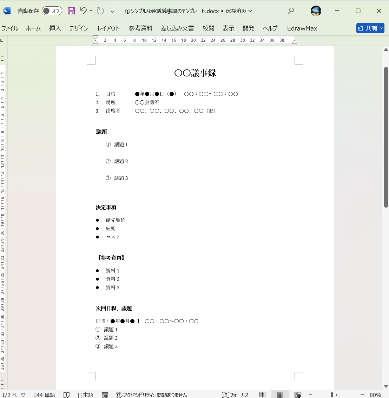Click the Save icon in the Quick Access Toolbar
The height and width of the screenshot is (398, 389).
click(71, 11)
